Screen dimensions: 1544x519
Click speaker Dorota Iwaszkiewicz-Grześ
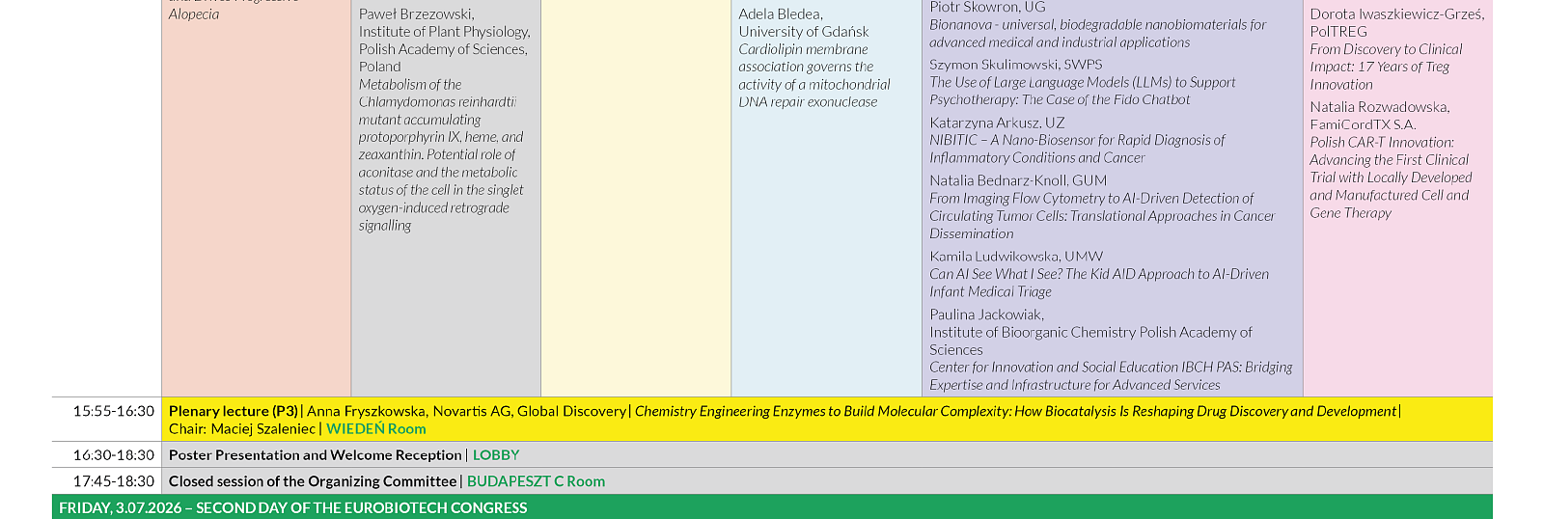(1396, 14)
